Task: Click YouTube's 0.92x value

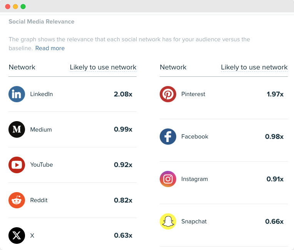Action: click(123, 165)
